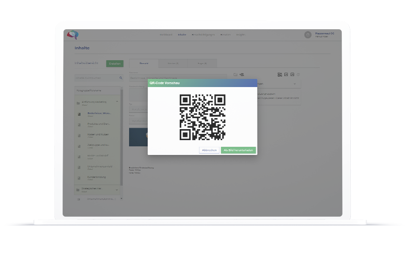
Task: Expand the 'Strategisches Mar..' folder chevron
Action: point(117,190)
